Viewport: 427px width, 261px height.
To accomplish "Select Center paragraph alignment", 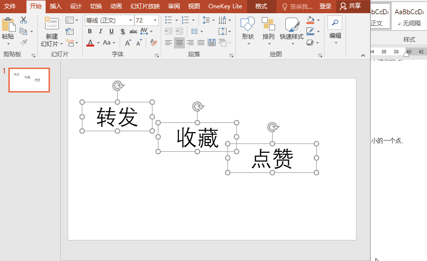I will [179, 43].
